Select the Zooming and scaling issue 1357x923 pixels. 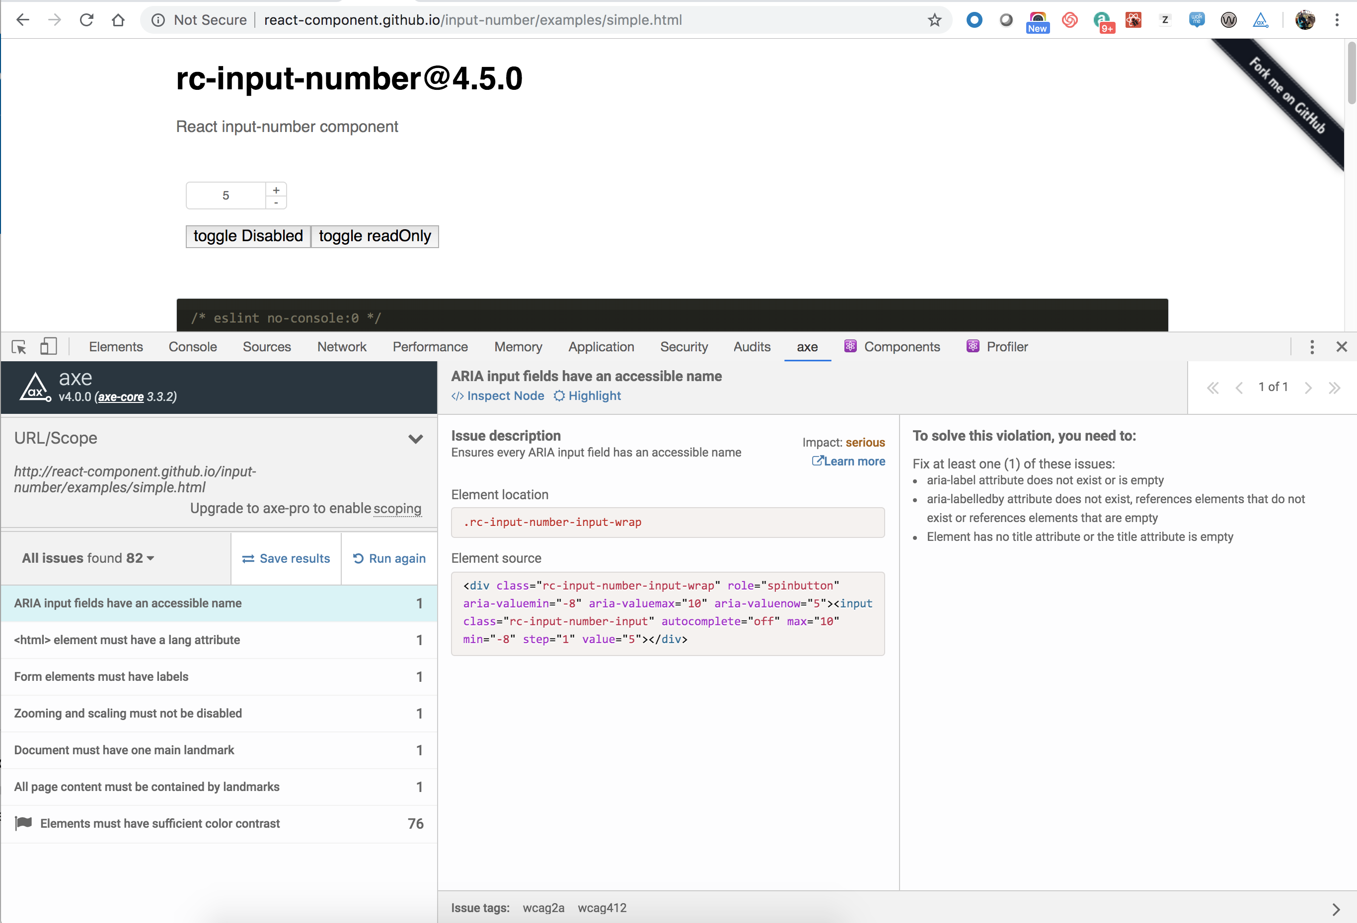219,714
